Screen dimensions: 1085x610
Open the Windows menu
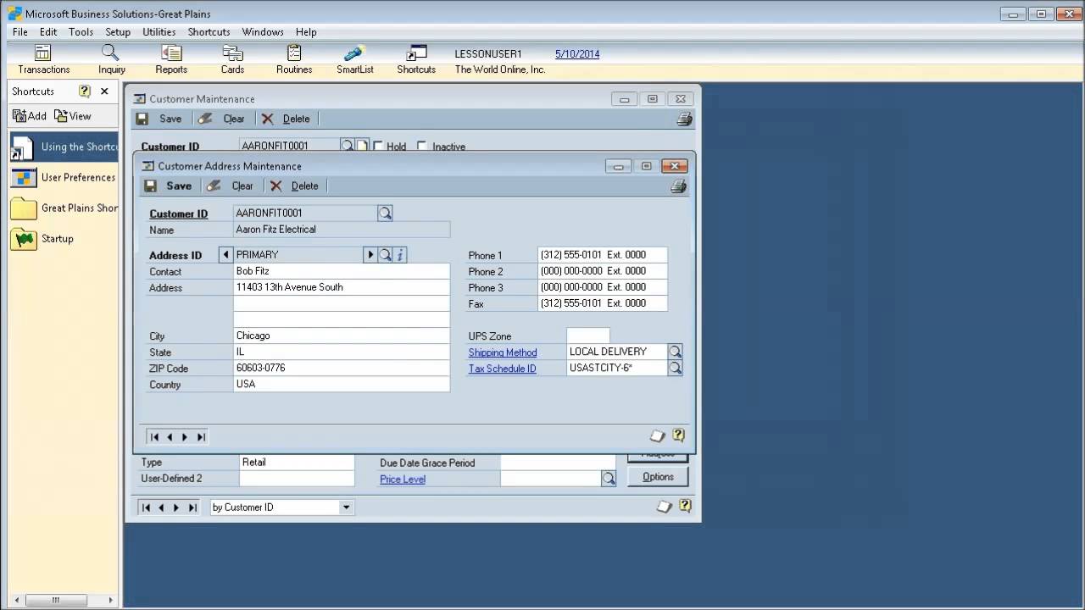tap(263, 32)
